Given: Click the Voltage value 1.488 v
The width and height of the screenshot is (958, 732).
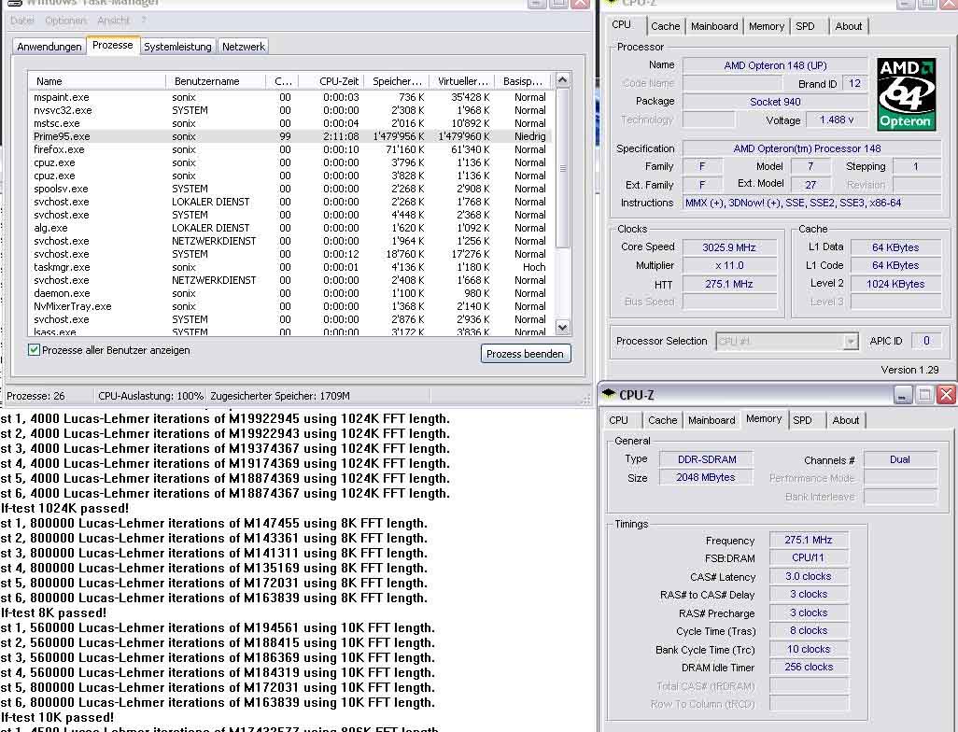Looking at the screenshot, I should click(x=837, y=120).
